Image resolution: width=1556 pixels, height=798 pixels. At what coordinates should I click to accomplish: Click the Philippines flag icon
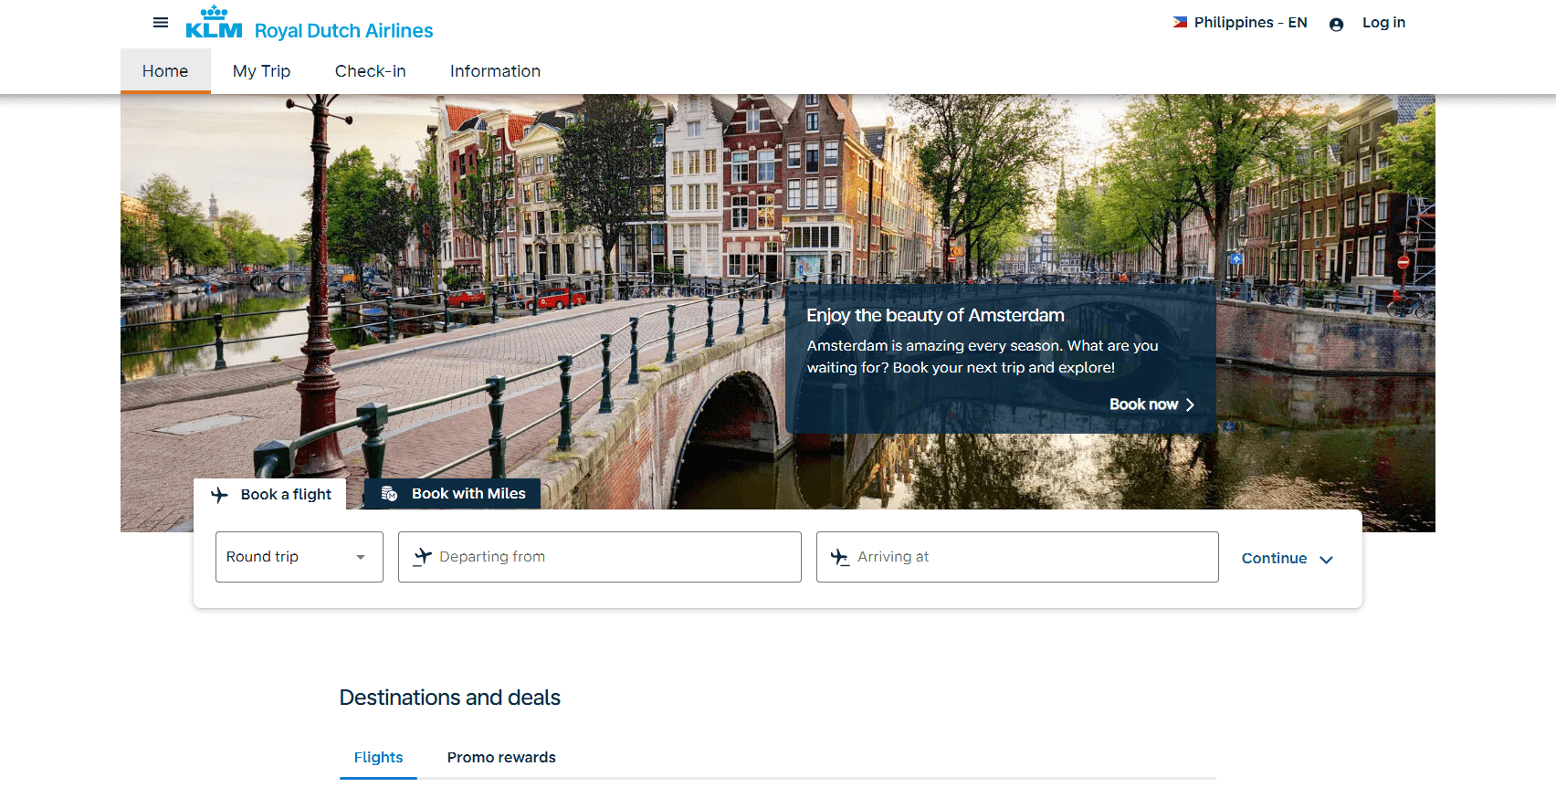point(1180,23)
